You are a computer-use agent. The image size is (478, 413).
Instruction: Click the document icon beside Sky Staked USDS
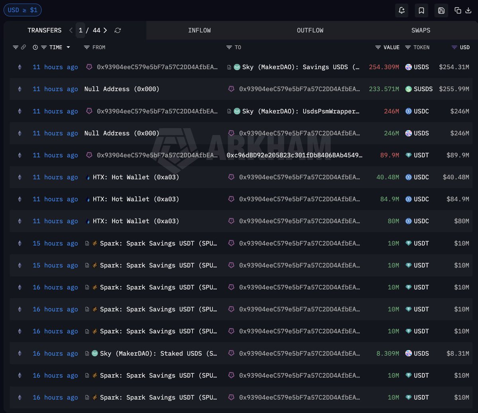click(x=87, y=353)
